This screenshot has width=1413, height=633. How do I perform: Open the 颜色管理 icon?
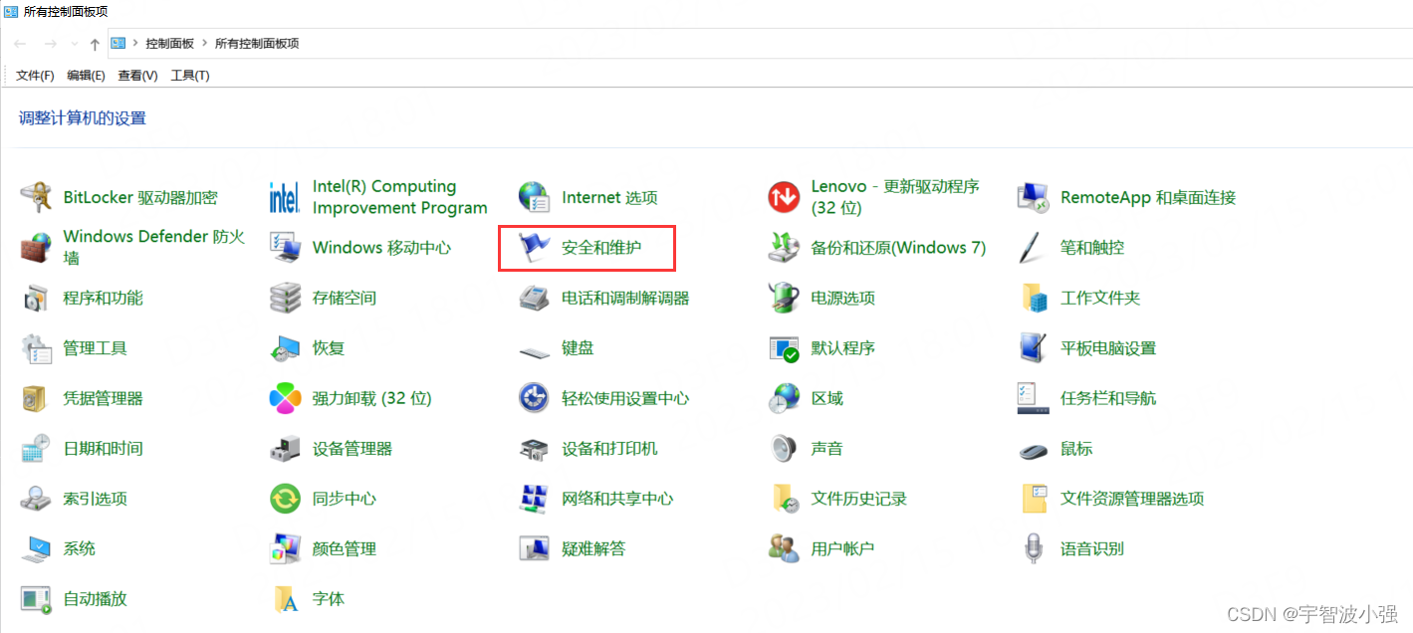(x=285, y=548)
